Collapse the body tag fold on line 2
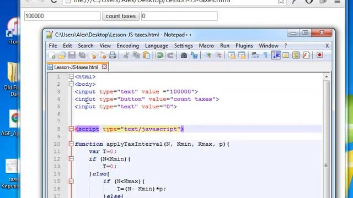This screenshot has width=353, height=198. pos(71,84)
